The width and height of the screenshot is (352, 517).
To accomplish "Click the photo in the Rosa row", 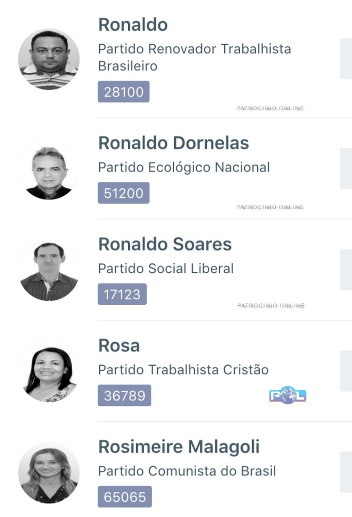I will click(49, 372).
